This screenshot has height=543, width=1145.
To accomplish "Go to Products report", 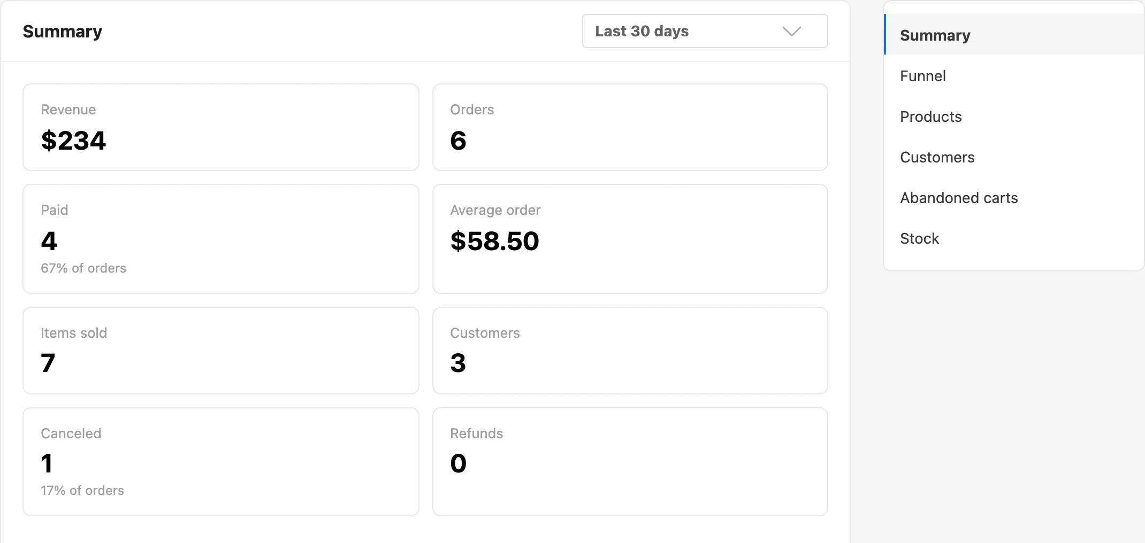I will click(x=1014, y=117).
